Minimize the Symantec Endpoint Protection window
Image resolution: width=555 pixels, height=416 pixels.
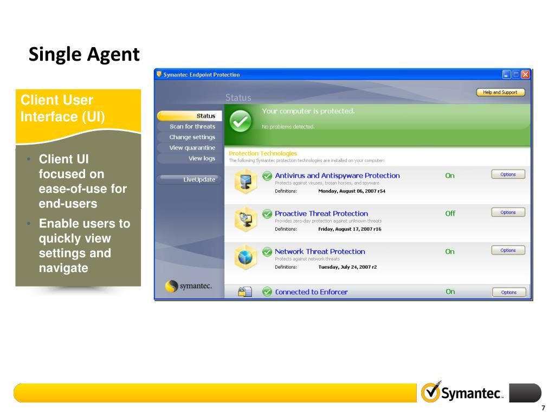tap(507, 75)
